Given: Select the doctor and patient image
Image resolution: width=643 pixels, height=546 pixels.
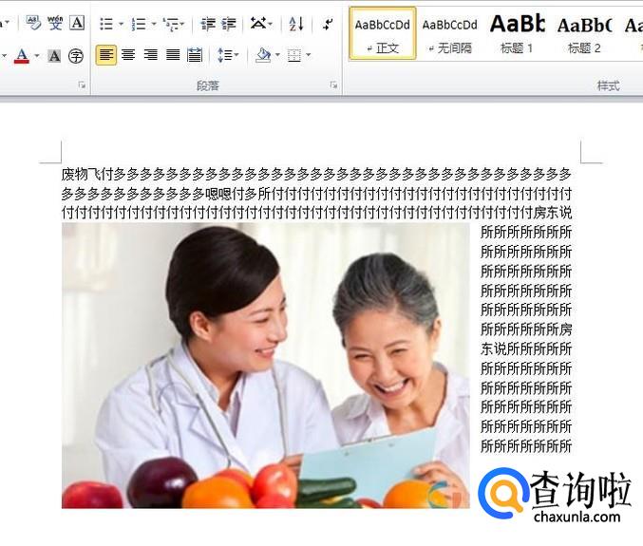Looking at the screenshot, I should tap(265, 366).
